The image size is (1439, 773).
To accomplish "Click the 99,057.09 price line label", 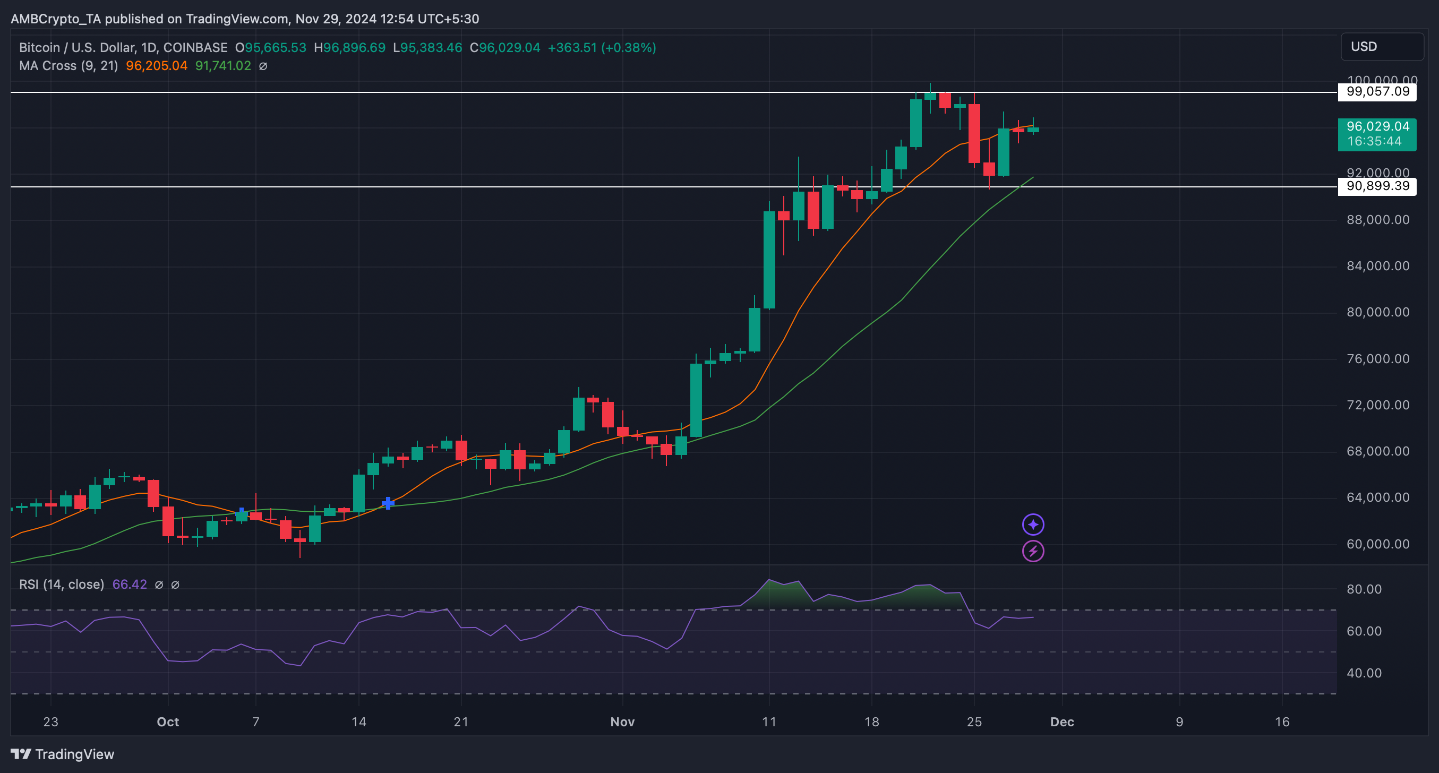I will (x=1377, y=92).
